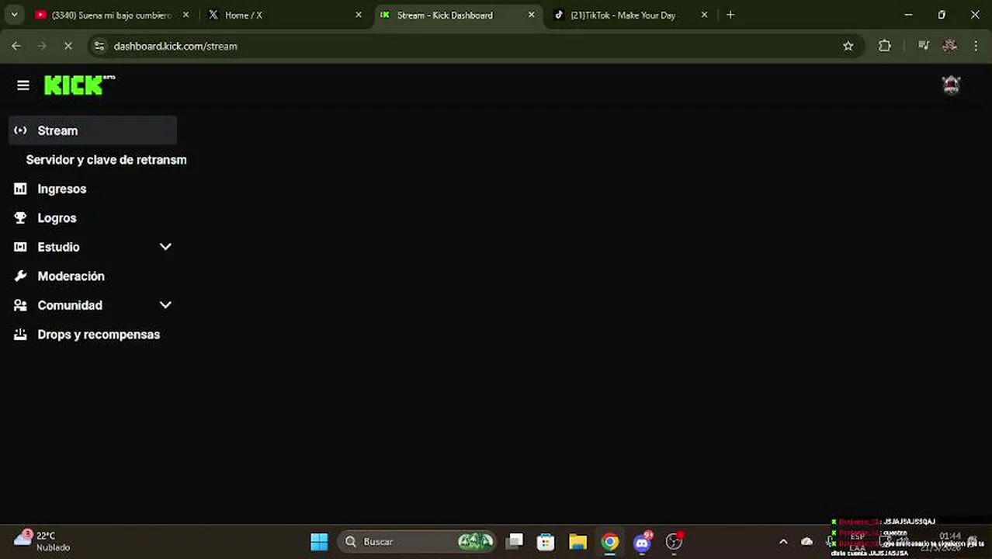Close the Home / X tab
This screenshot has height=559, width=992.
tap(359, 15)
